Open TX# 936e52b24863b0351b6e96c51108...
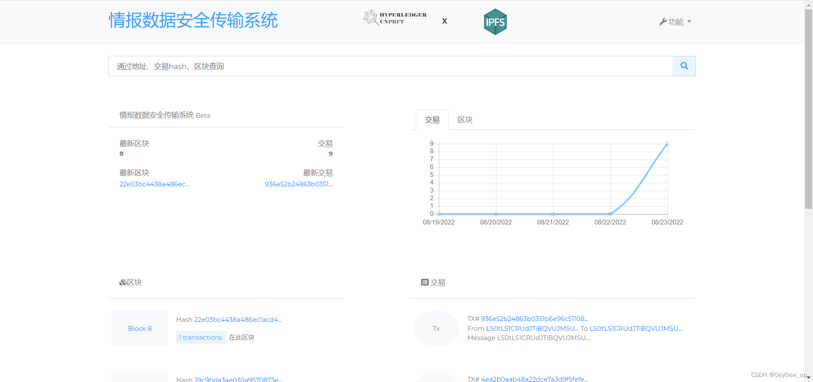The image size is (813, 382). click(x=534, y=319)
